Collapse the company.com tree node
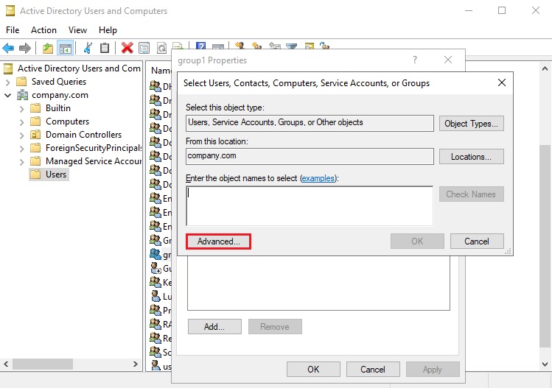Screen dimensions: 552x388 (x=8, y=95)
